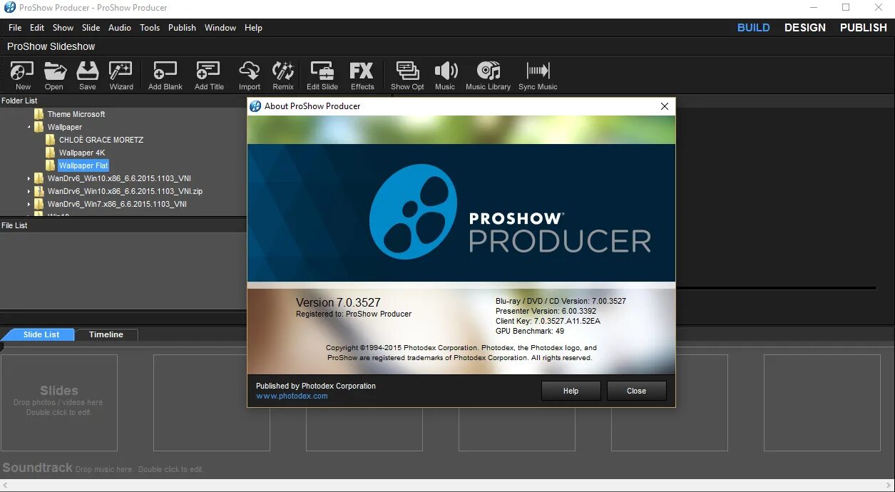Open the Slide menu
895x492 pixels.
point(91,28)
